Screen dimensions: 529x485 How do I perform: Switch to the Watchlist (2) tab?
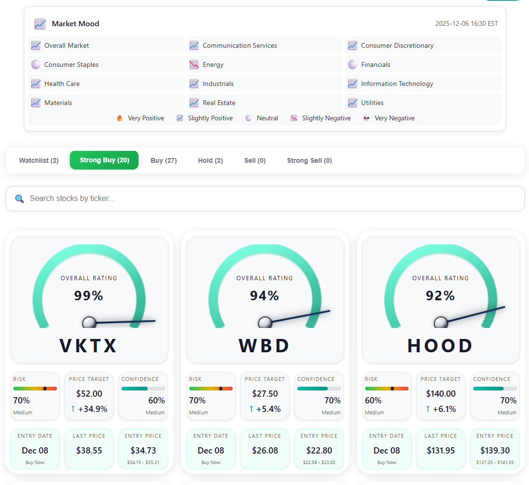39,160
